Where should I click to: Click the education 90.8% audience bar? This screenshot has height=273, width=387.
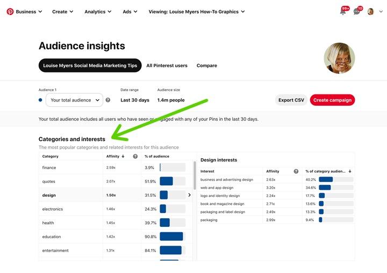(x=173, y=237)
